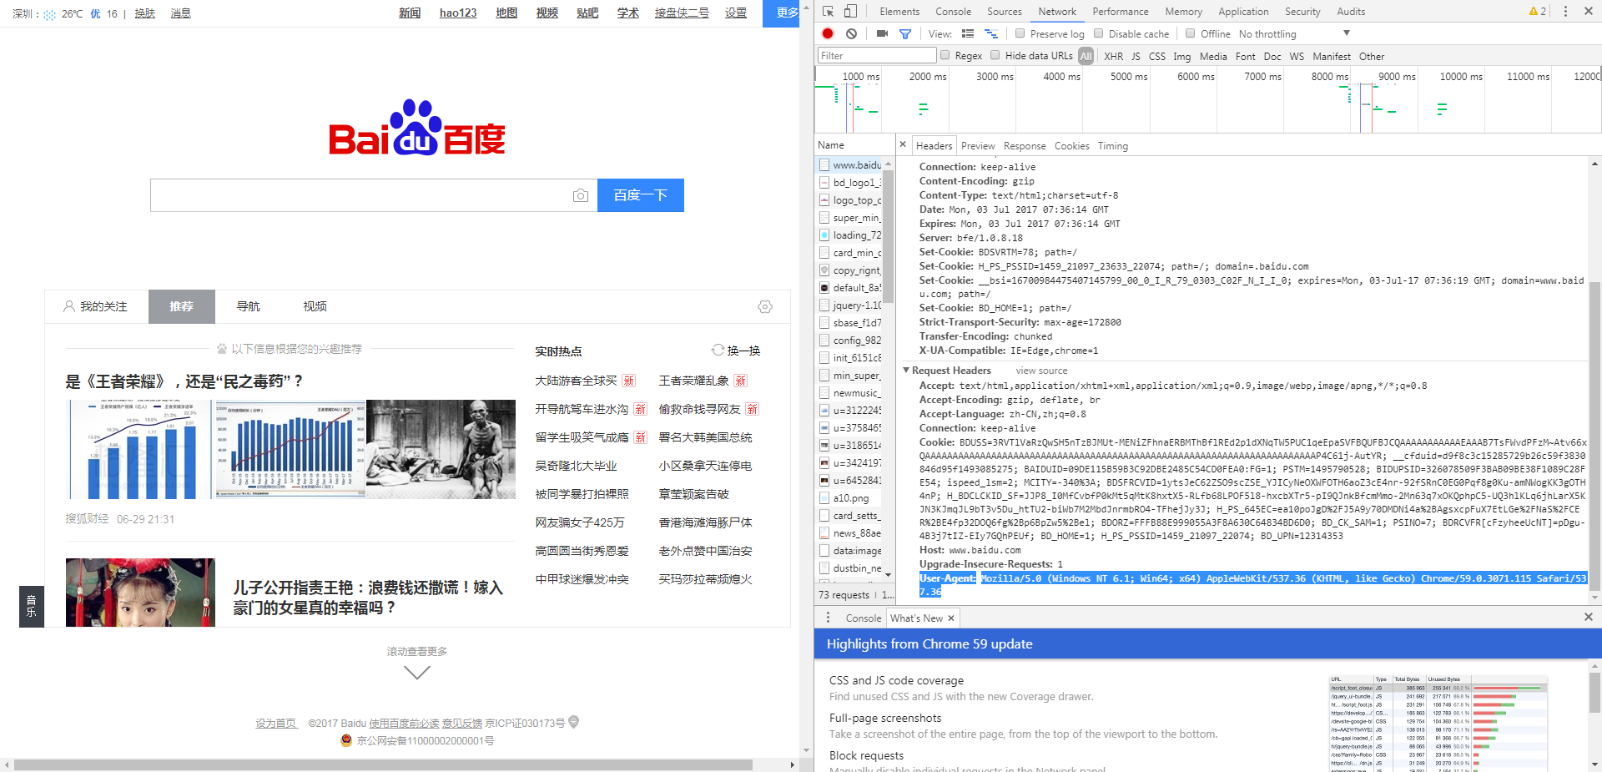Open the hao123 link
This screenshot has height=772, width=1602.
click(458, 13)
